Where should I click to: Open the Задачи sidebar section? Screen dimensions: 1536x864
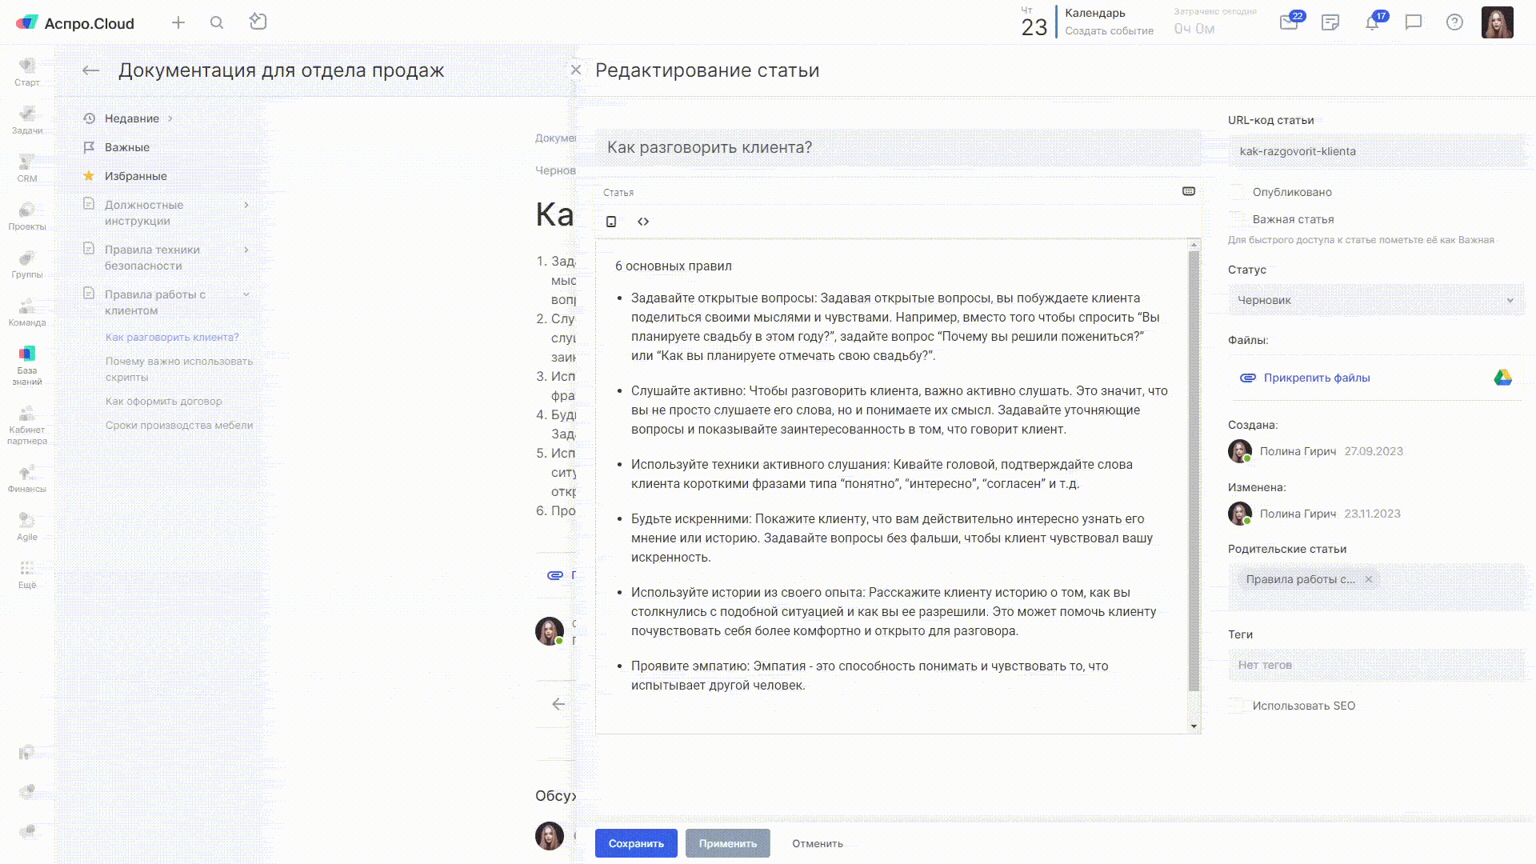coord(27,120)
